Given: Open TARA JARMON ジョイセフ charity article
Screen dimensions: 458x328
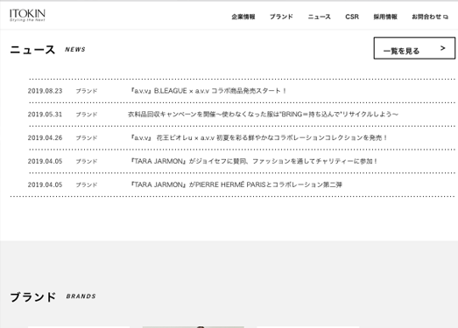Looking at the screenshot, I should pos(254,161).
